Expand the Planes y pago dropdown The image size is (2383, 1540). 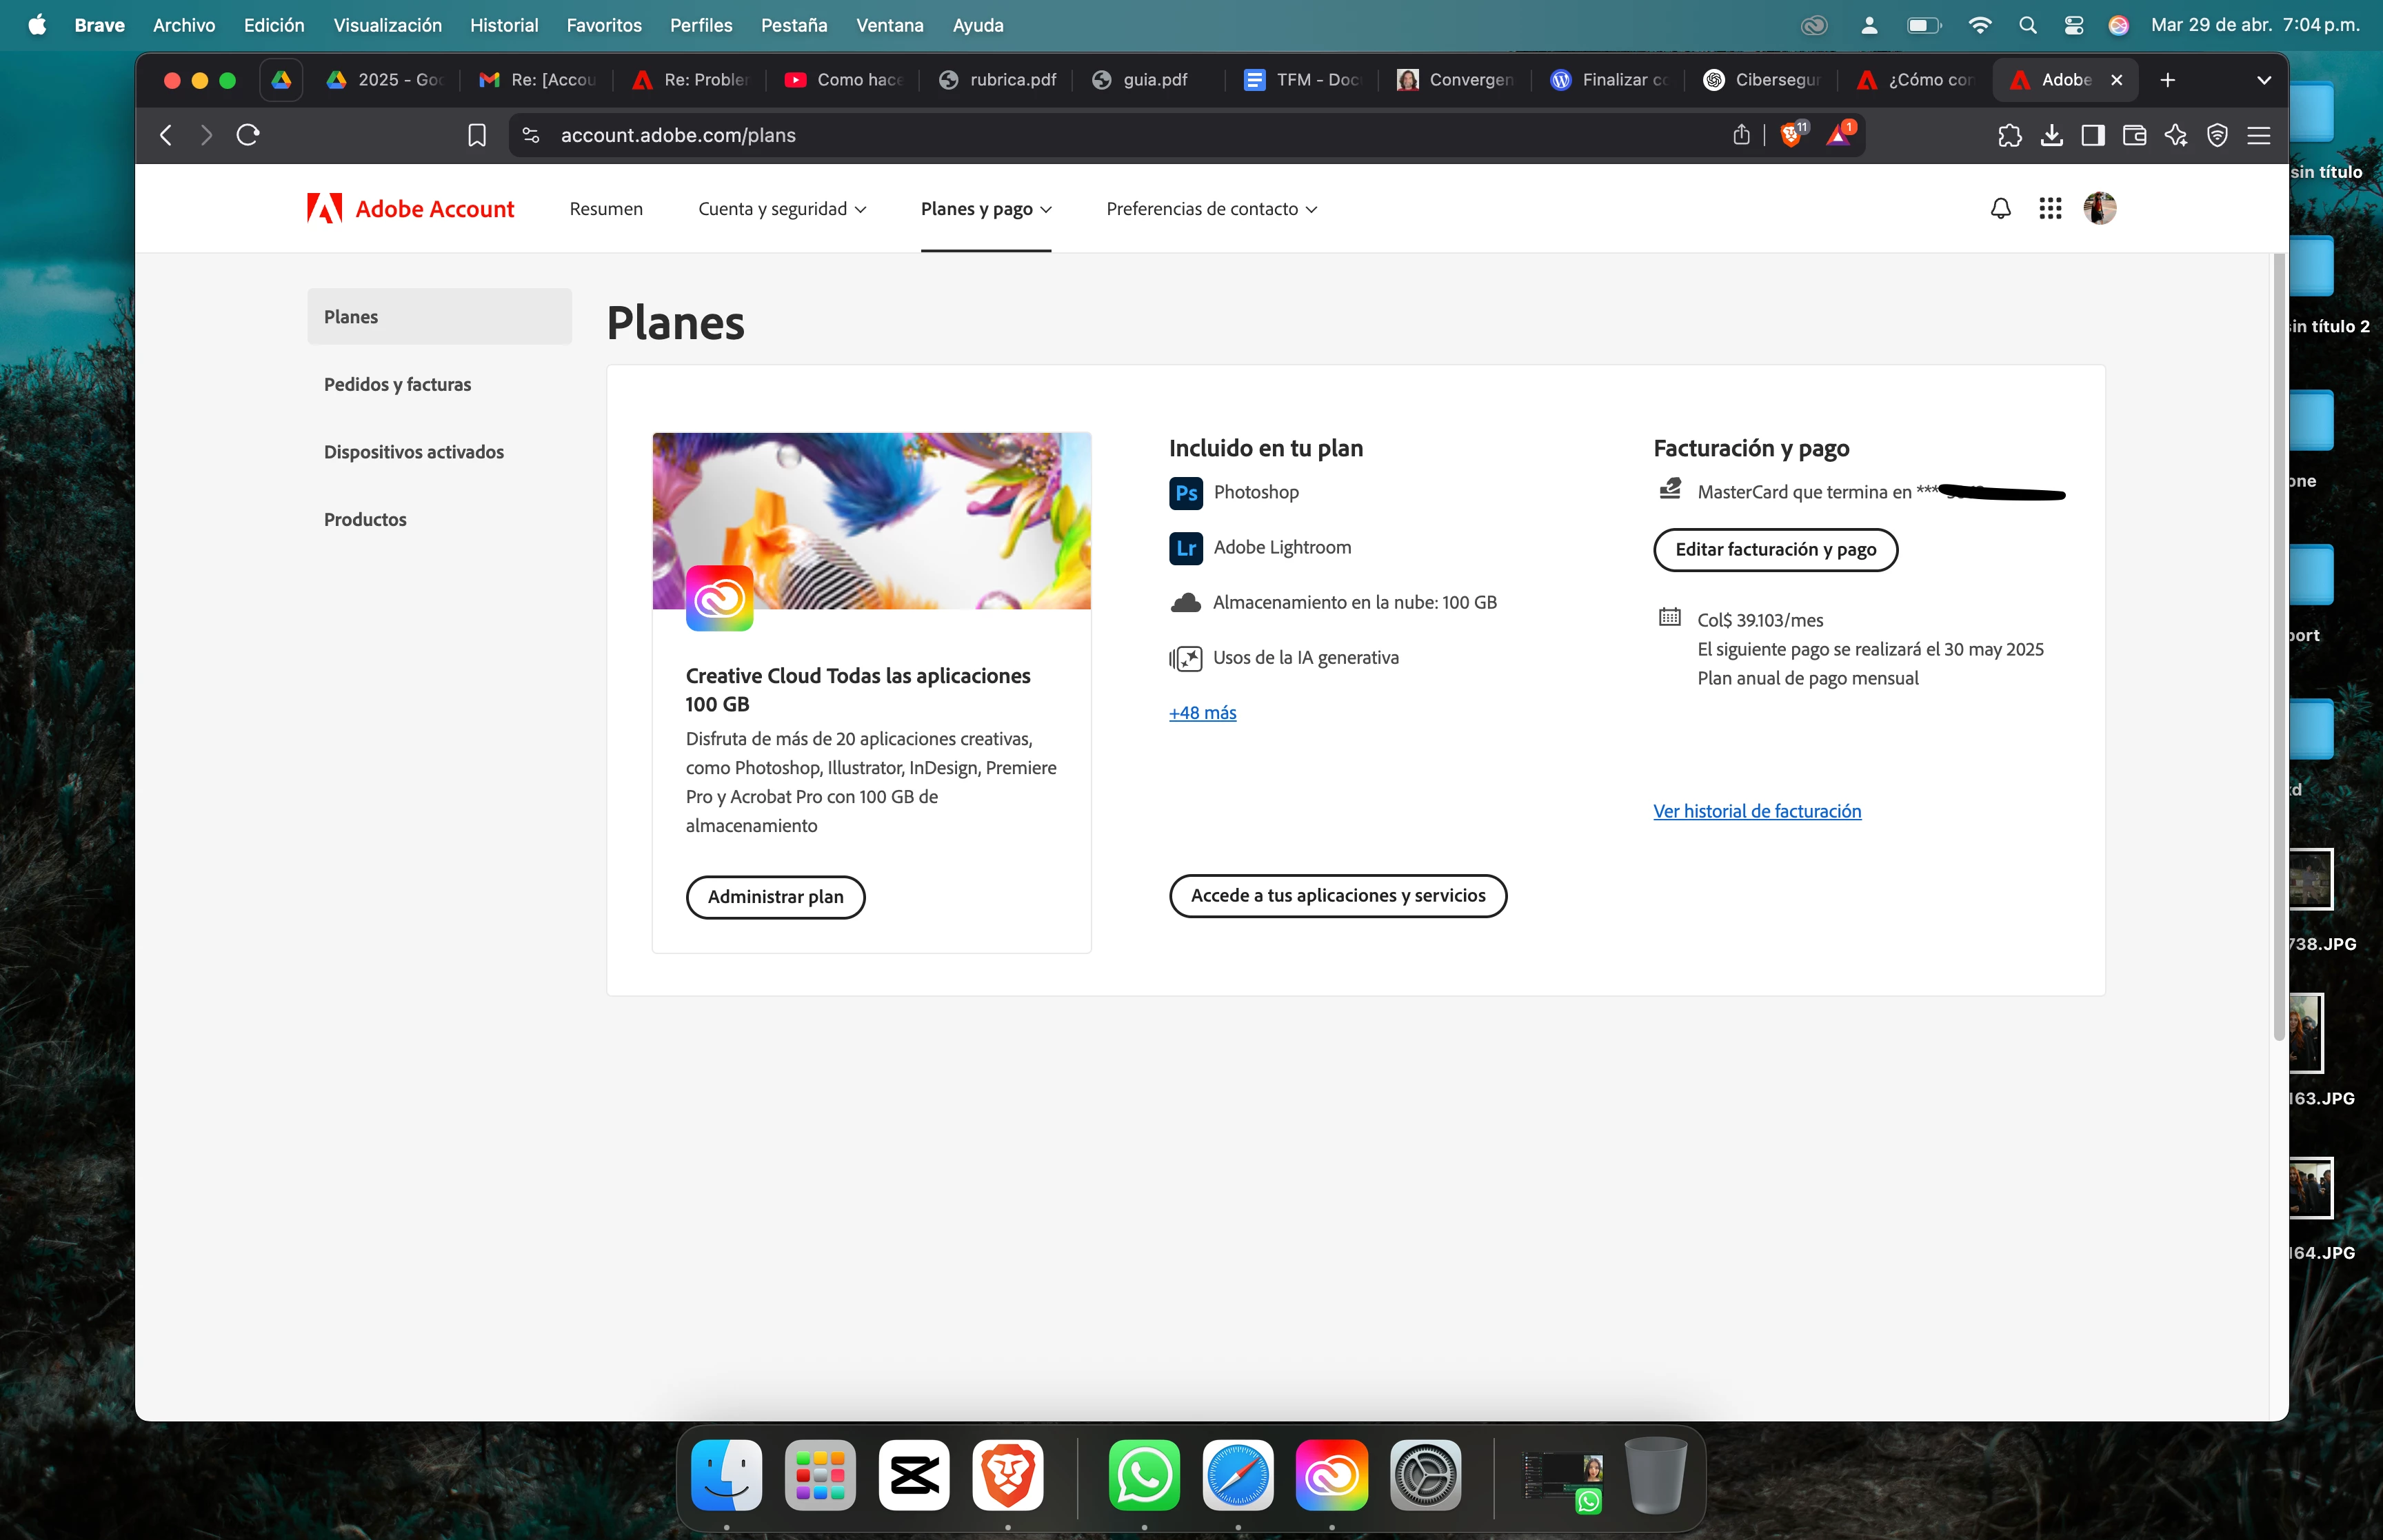pyautogui.click(x=986, y=209)
